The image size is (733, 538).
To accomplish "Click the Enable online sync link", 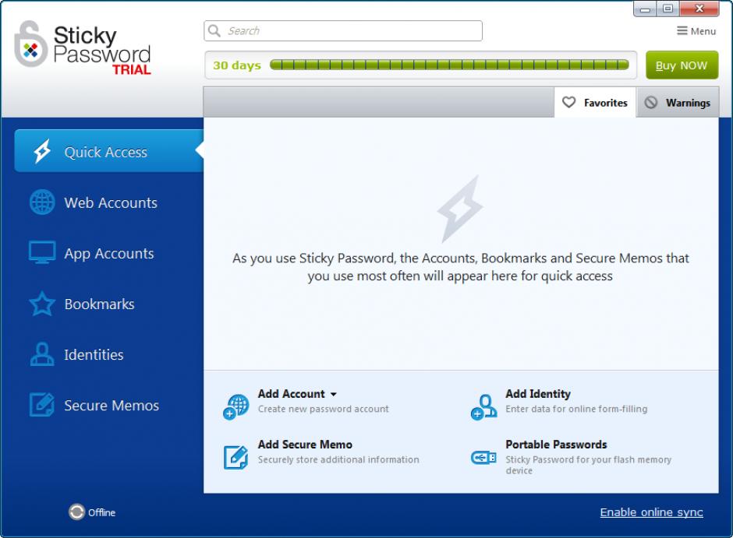I will [651, 512].
